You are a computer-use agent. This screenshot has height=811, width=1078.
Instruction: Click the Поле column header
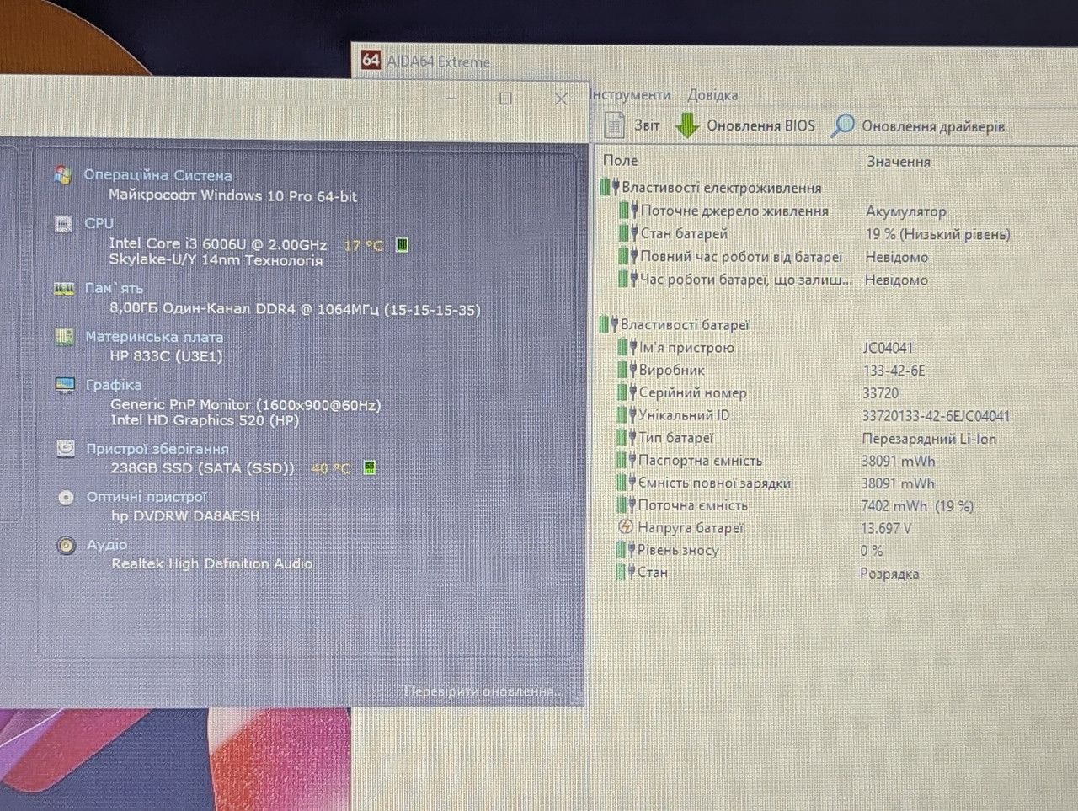tap(621, 160)
